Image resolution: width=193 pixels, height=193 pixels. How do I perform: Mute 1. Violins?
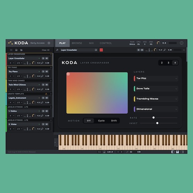pos(47,111)
